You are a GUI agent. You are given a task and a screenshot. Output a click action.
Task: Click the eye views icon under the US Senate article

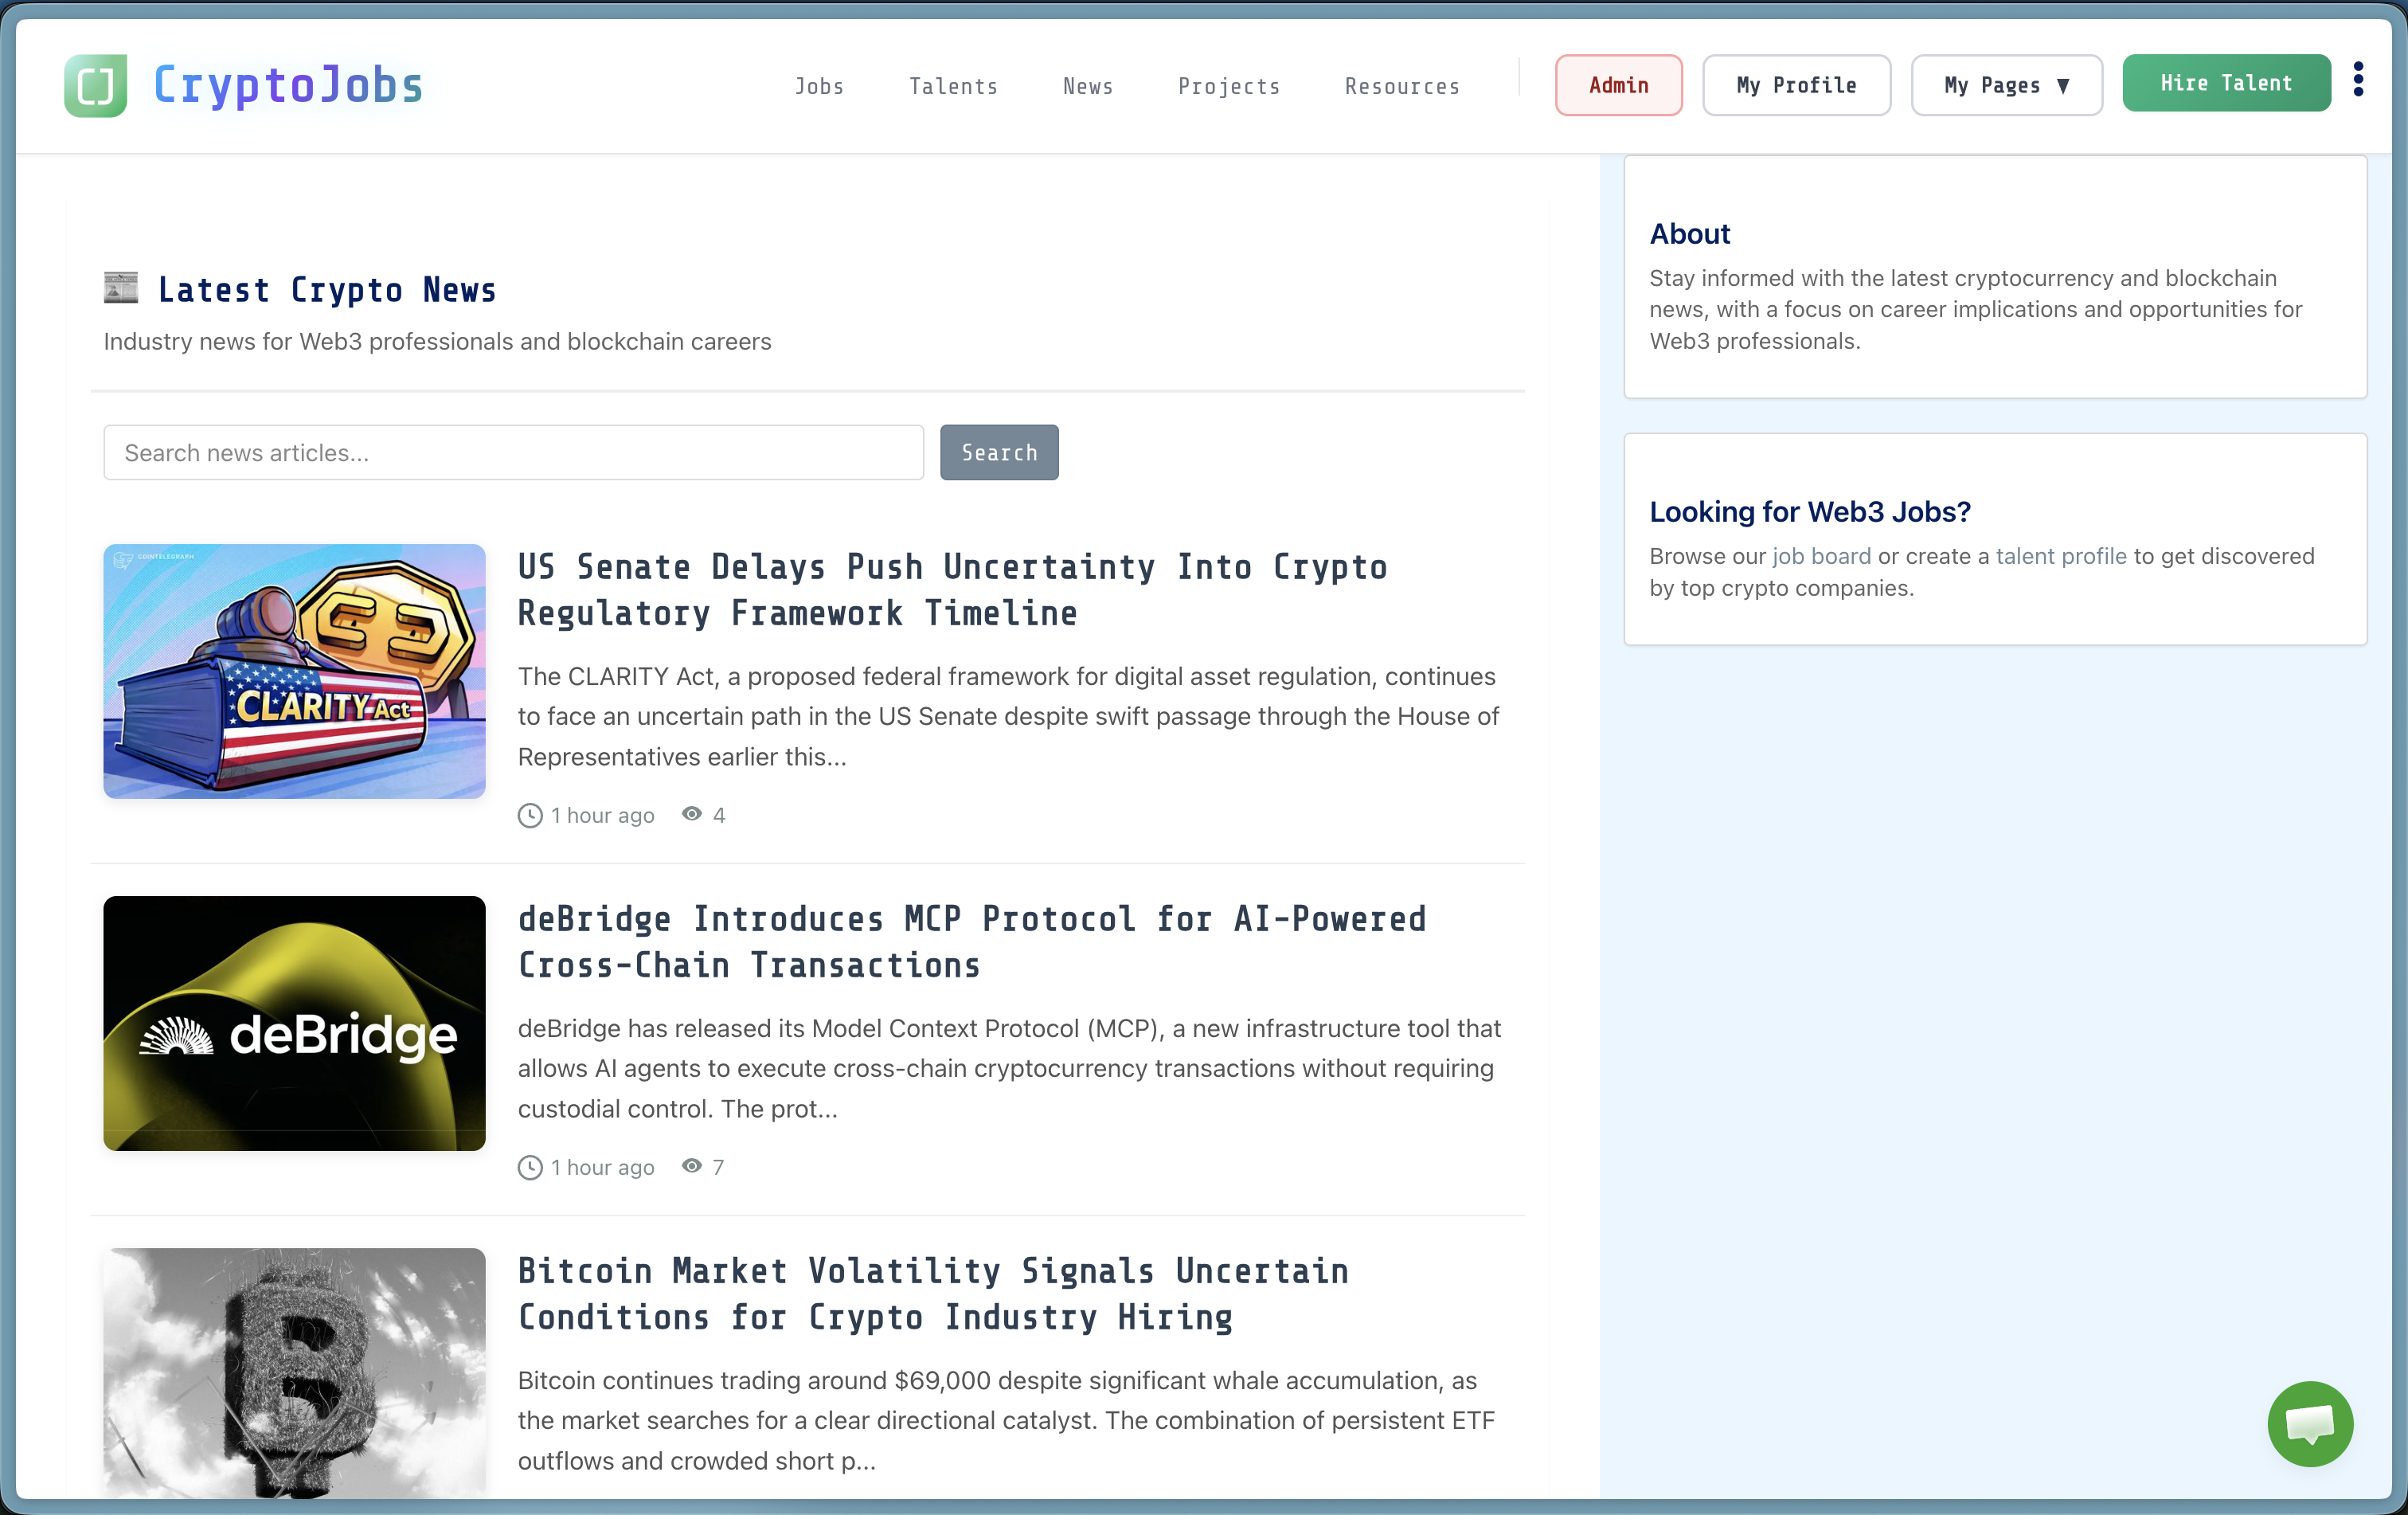(x=692, y=814)
